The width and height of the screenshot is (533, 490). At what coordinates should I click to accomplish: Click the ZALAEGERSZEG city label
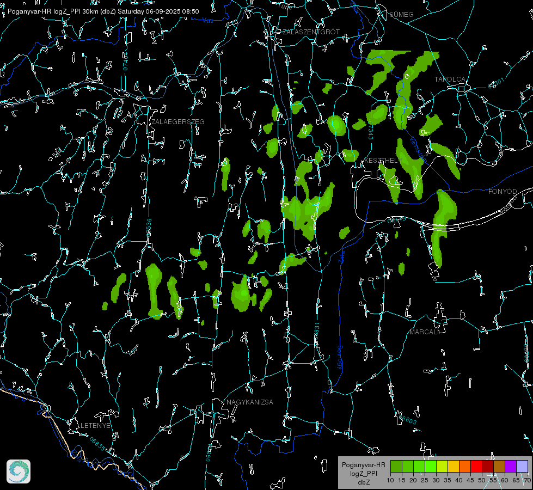coord(178,122)
